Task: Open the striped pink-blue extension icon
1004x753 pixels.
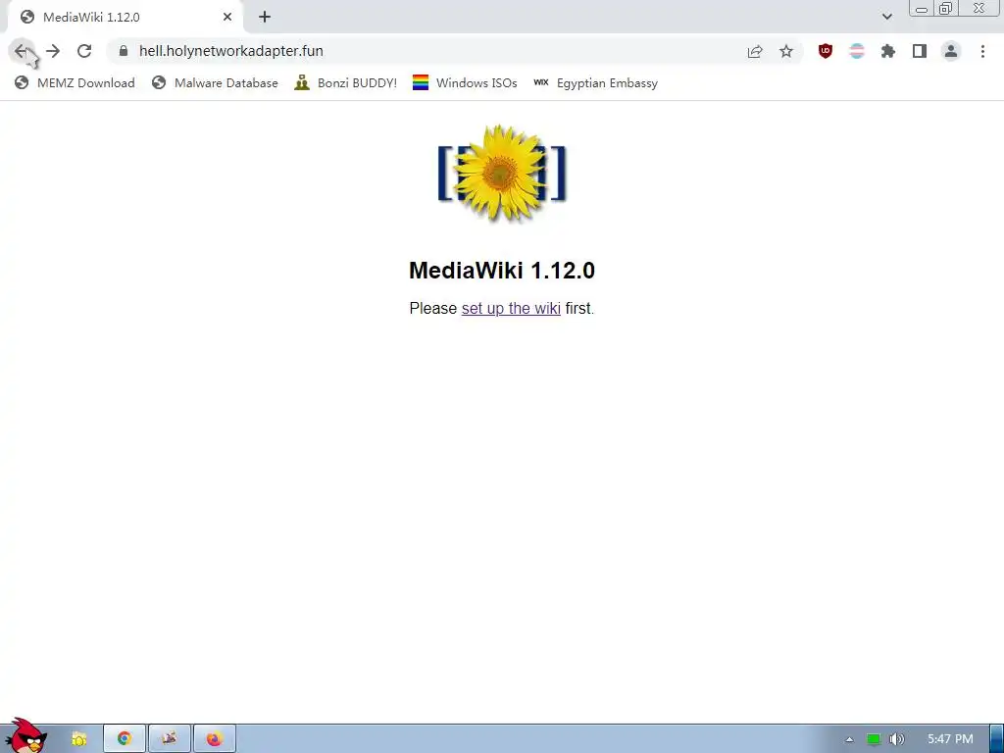Action: tap(857, 51)
